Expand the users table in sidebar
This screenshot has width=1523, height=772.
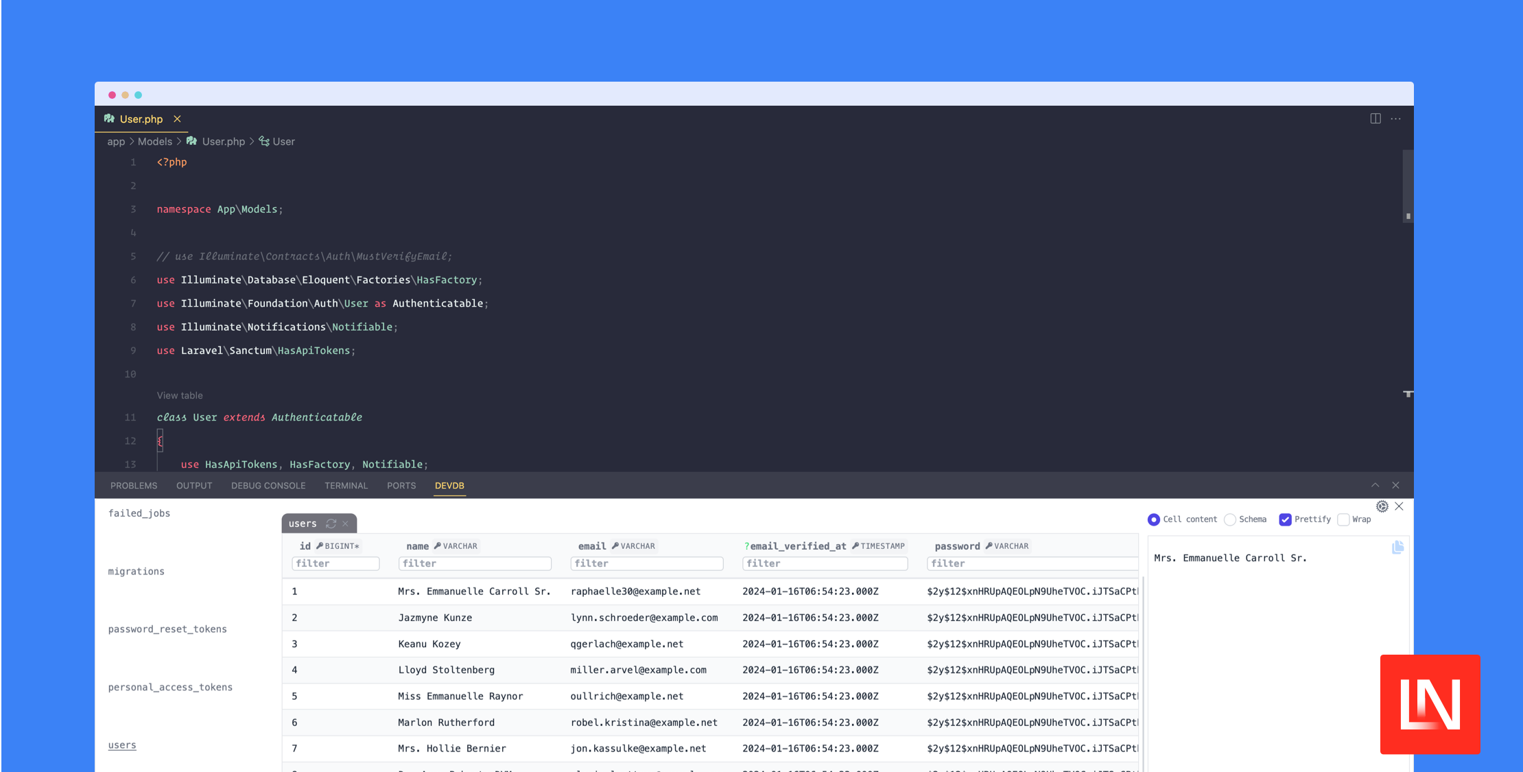pyautogui.click(x=123, y=745)
